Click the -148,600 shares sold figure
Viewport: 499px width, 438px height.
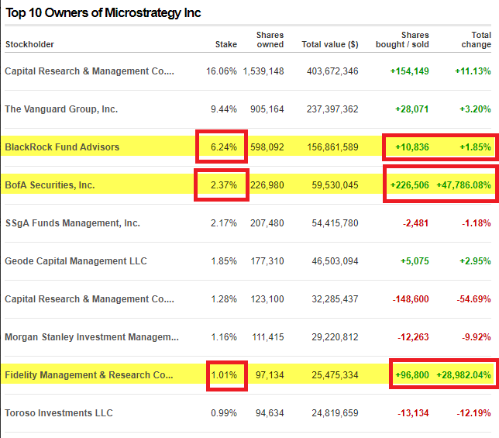click(411, 299)
